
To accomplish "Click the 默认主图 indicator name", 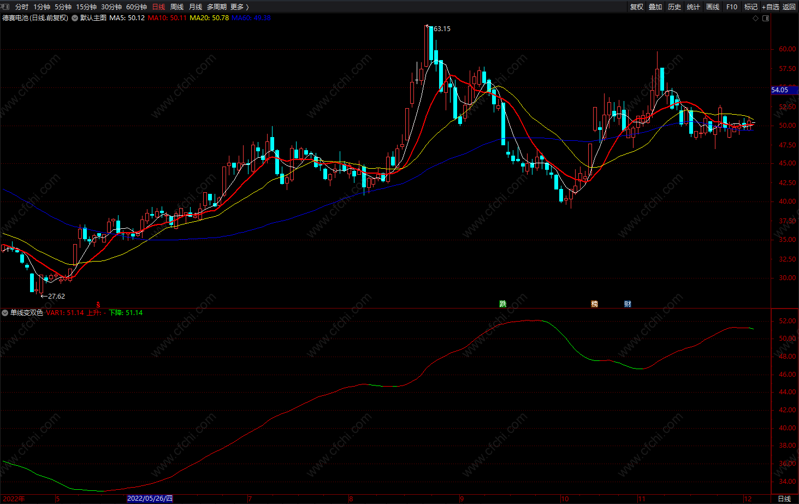I will point(93,18).
